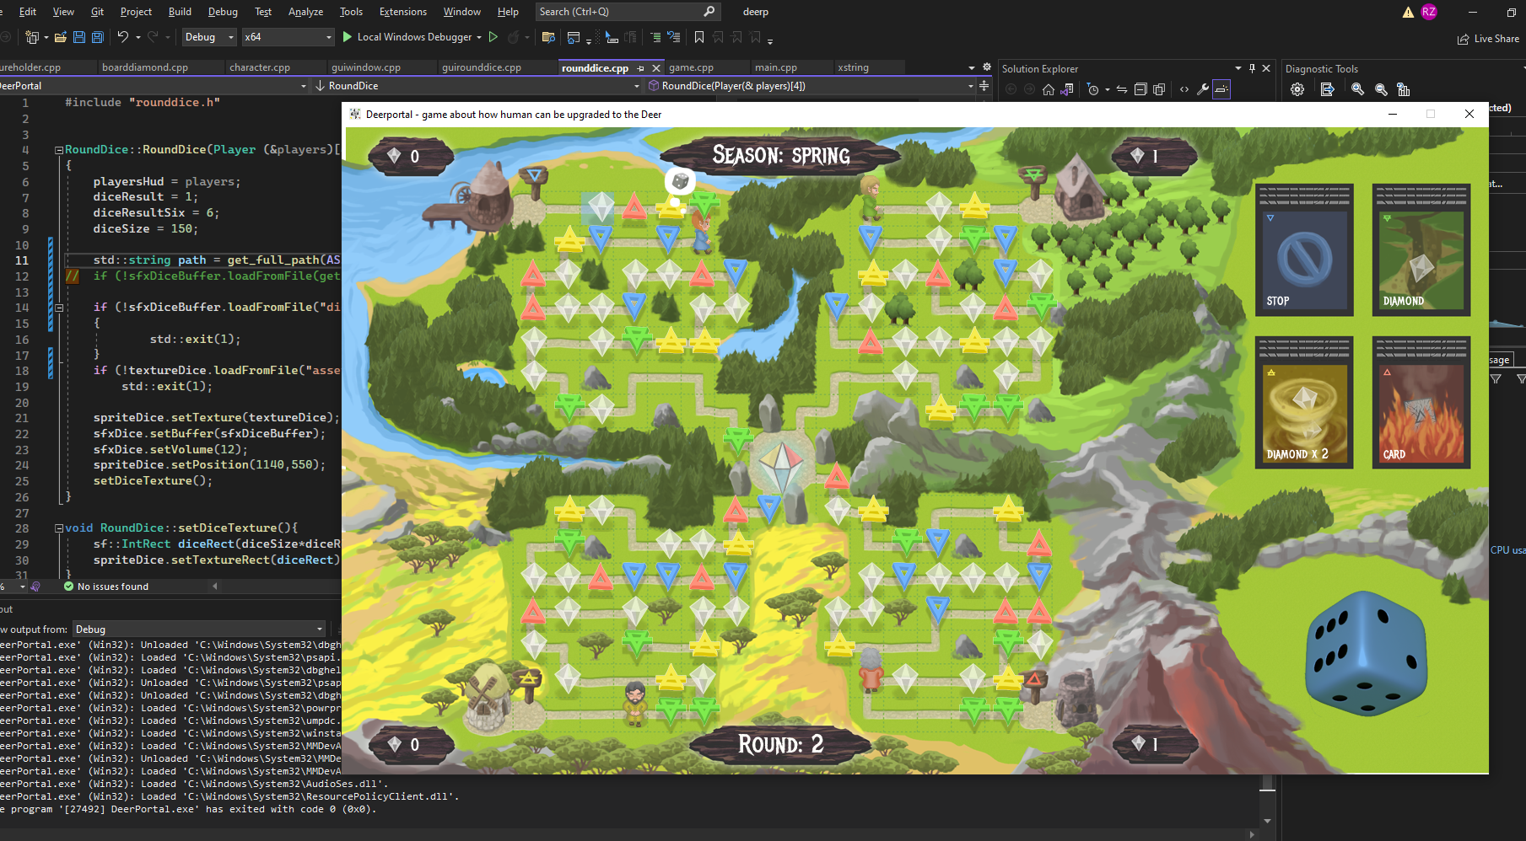Screen dimensions: 1526x841
Task: Switch to the character.cpp tab
Action: click(x=259, y=67)
